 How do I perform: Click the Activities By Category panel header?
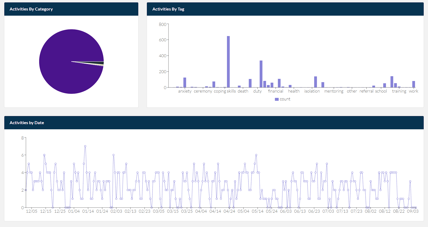point(71,9)
